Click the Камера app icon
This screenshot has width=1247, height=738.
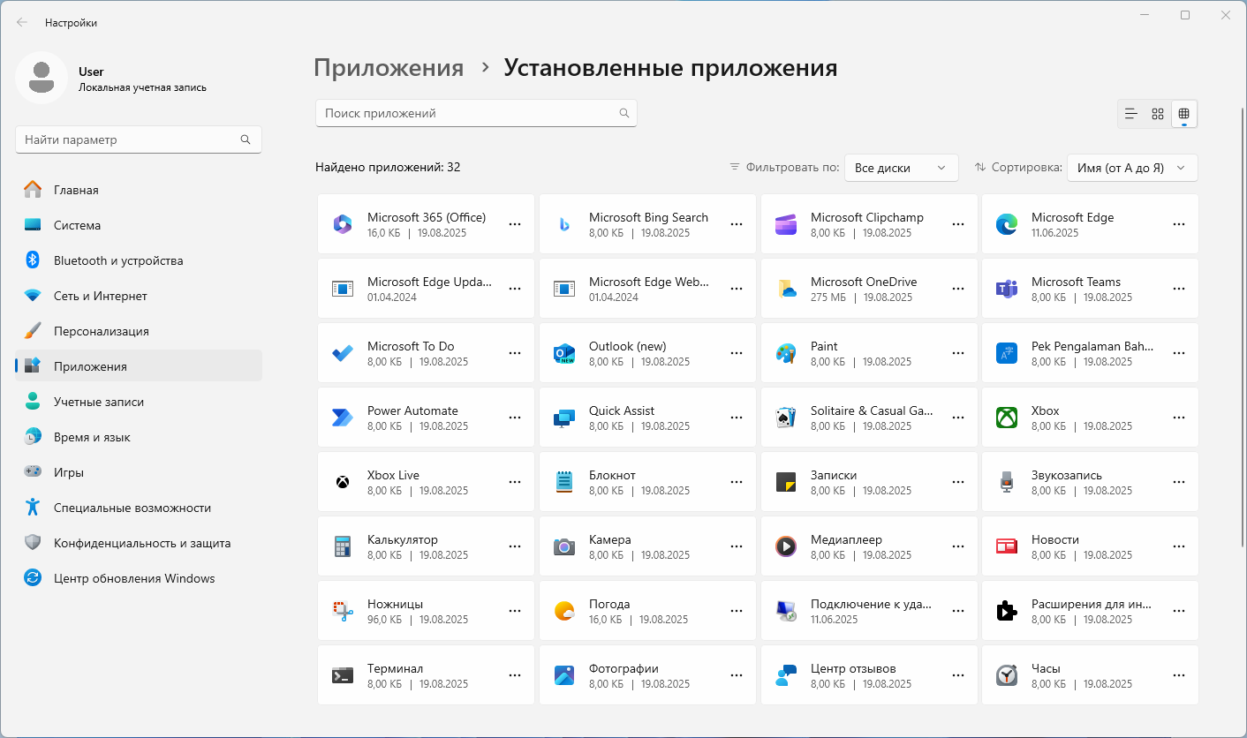564,546
